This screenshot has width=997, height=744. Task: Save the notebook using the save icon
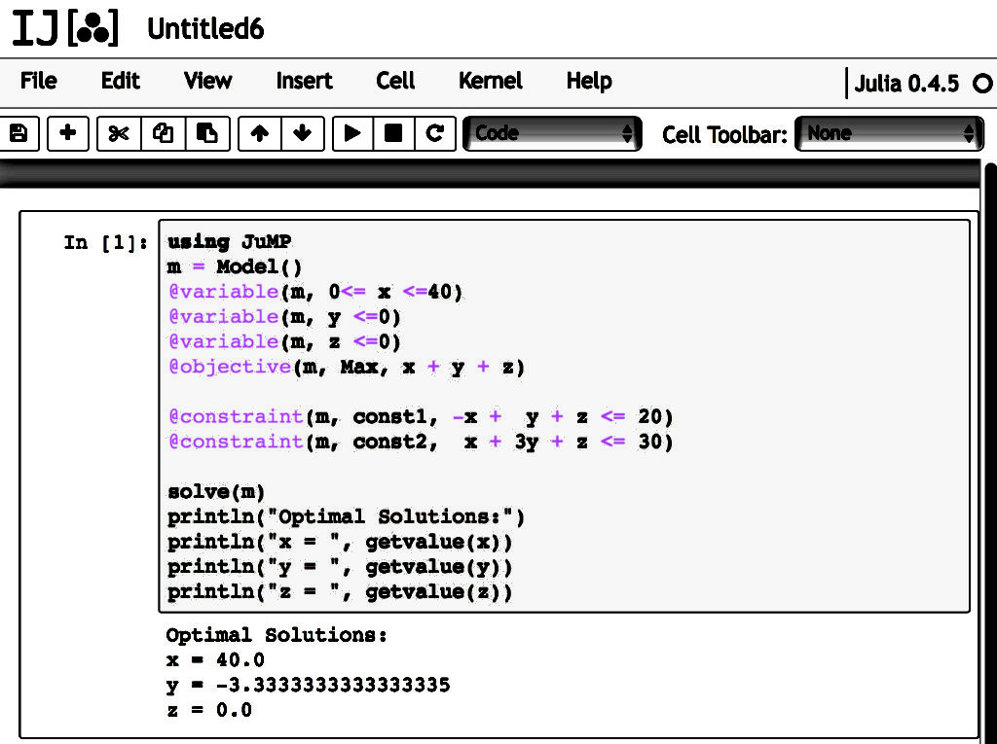pyautogui.click(x=19, y=134)
